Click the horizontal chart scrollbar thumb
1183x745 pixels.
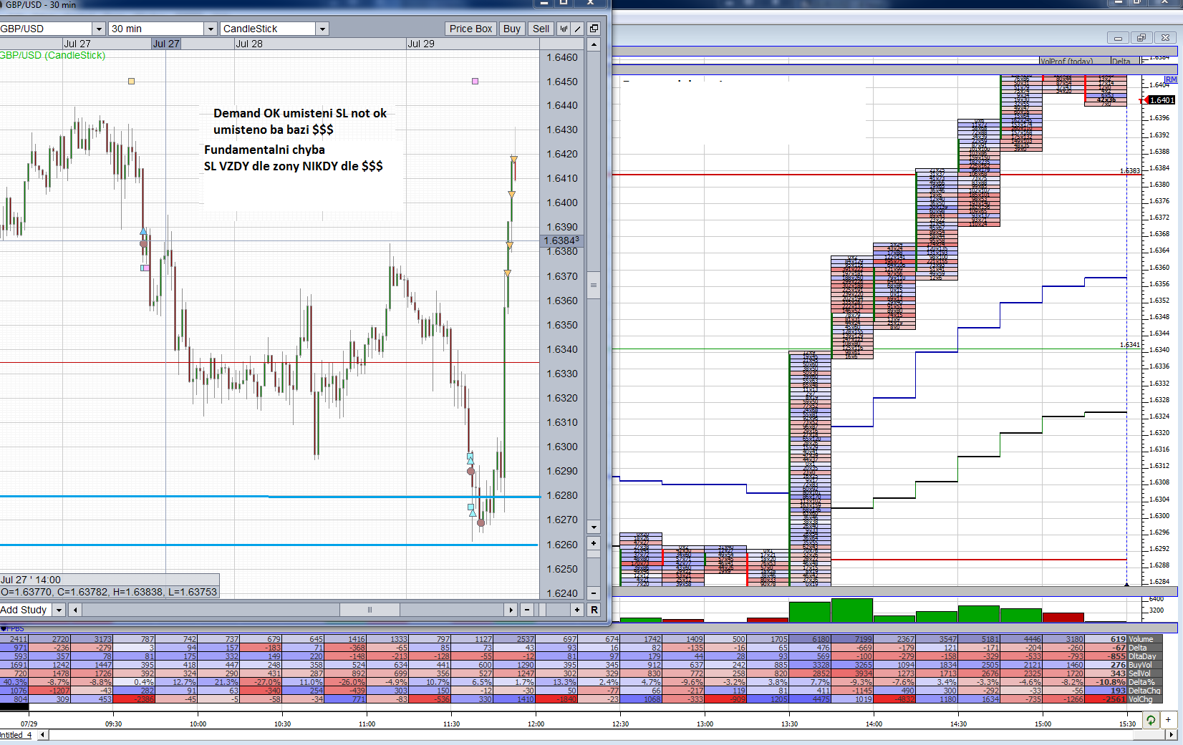pos(370,610)
